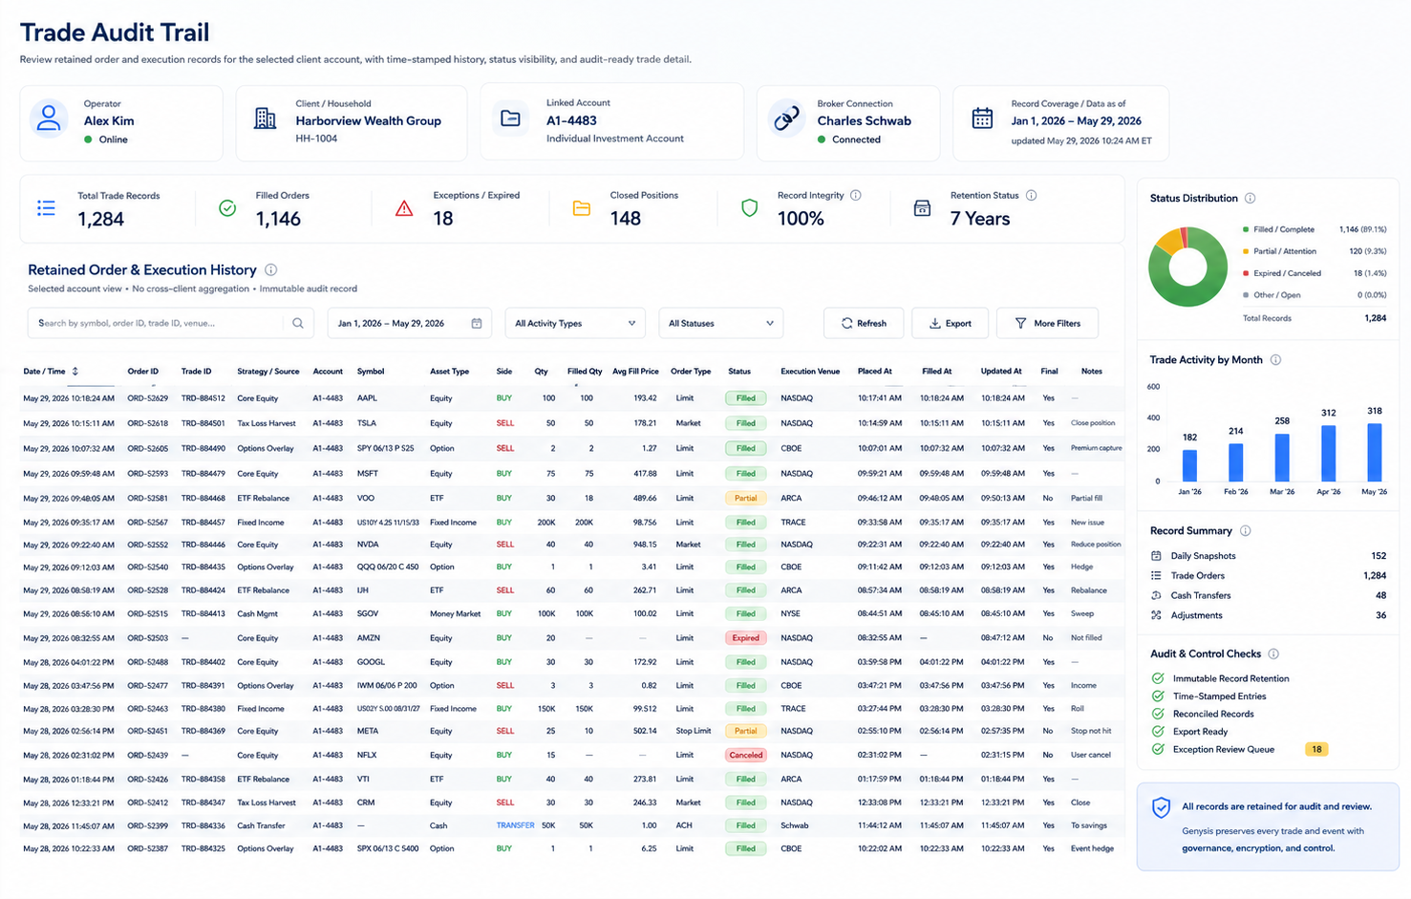Click the TRANSFER side label in ORD-52399 row
The height and width of the screenshot is (899, 1411).
pos(515,825)
